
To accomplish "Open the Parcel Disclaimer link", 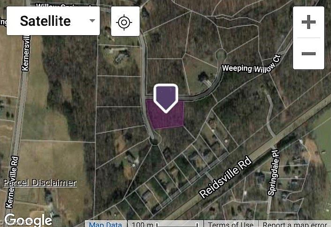I will pyautogui.click(x=40, y=183).
